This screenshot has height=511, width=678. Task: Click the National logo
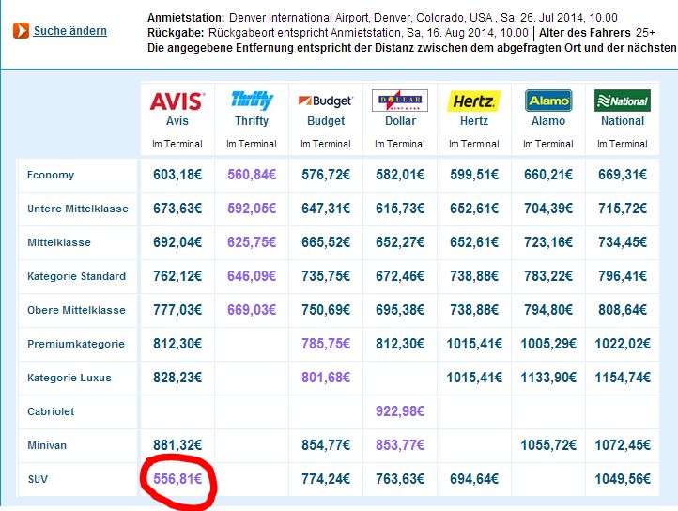[x=623, y=101]
